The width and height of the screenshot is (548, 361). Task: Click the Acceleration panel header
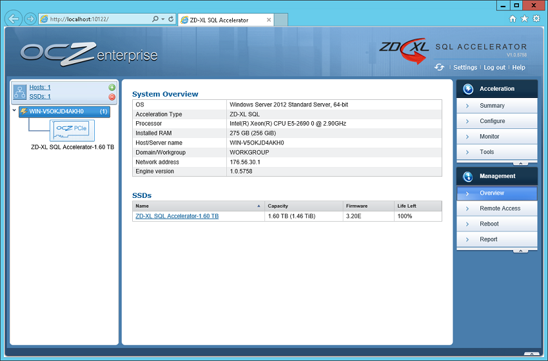[x=496, y=89]
